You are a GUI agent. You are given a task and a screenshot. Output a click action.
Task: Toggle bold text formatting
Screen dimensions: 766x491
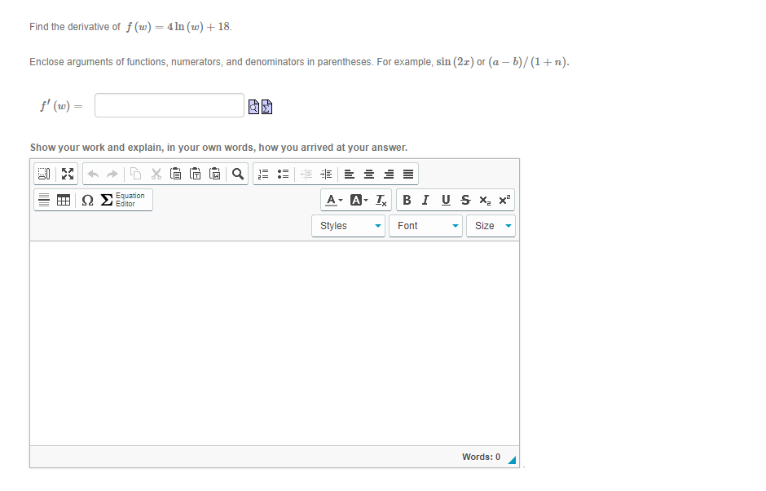click(x=407, y=200)
